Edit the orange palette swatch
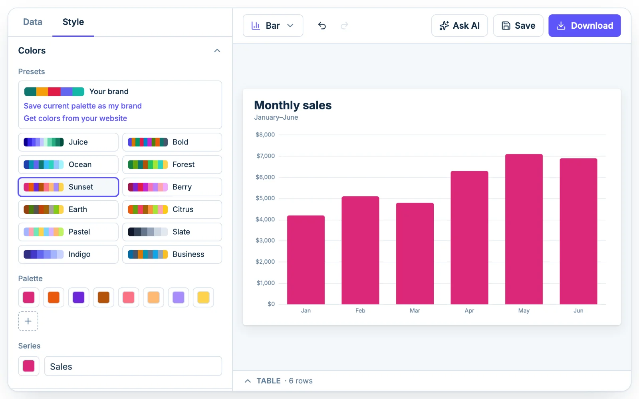 pyautogui.click(x=54, y=297)
